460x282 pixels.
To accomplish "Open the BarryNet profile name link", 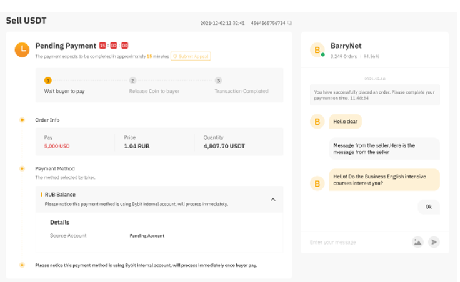I will coord(346,46).
